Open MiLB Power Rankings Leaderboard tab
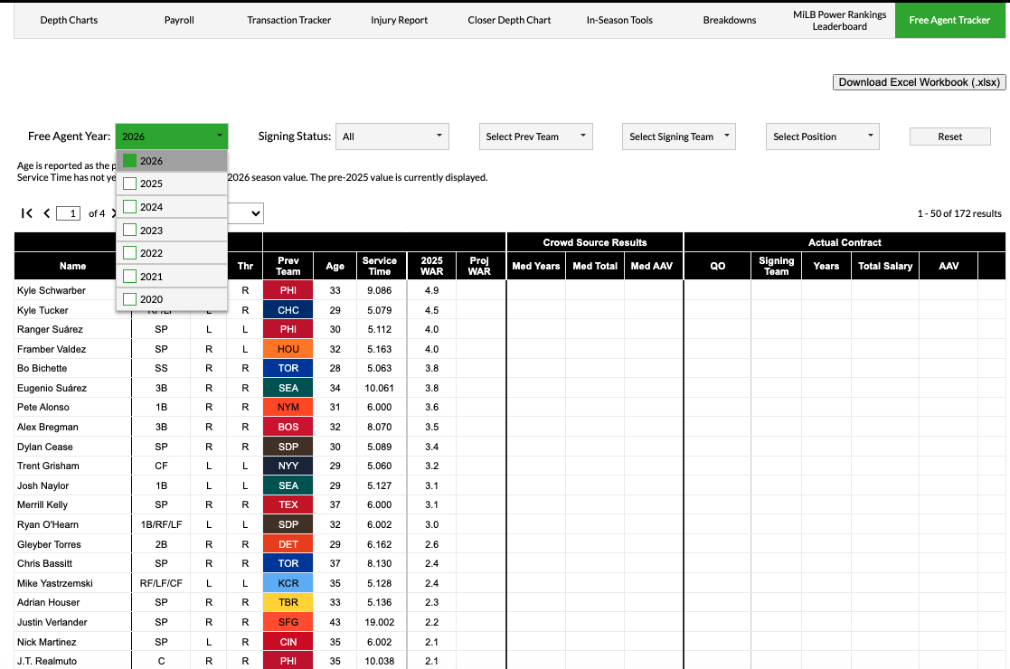 point(840,20)
